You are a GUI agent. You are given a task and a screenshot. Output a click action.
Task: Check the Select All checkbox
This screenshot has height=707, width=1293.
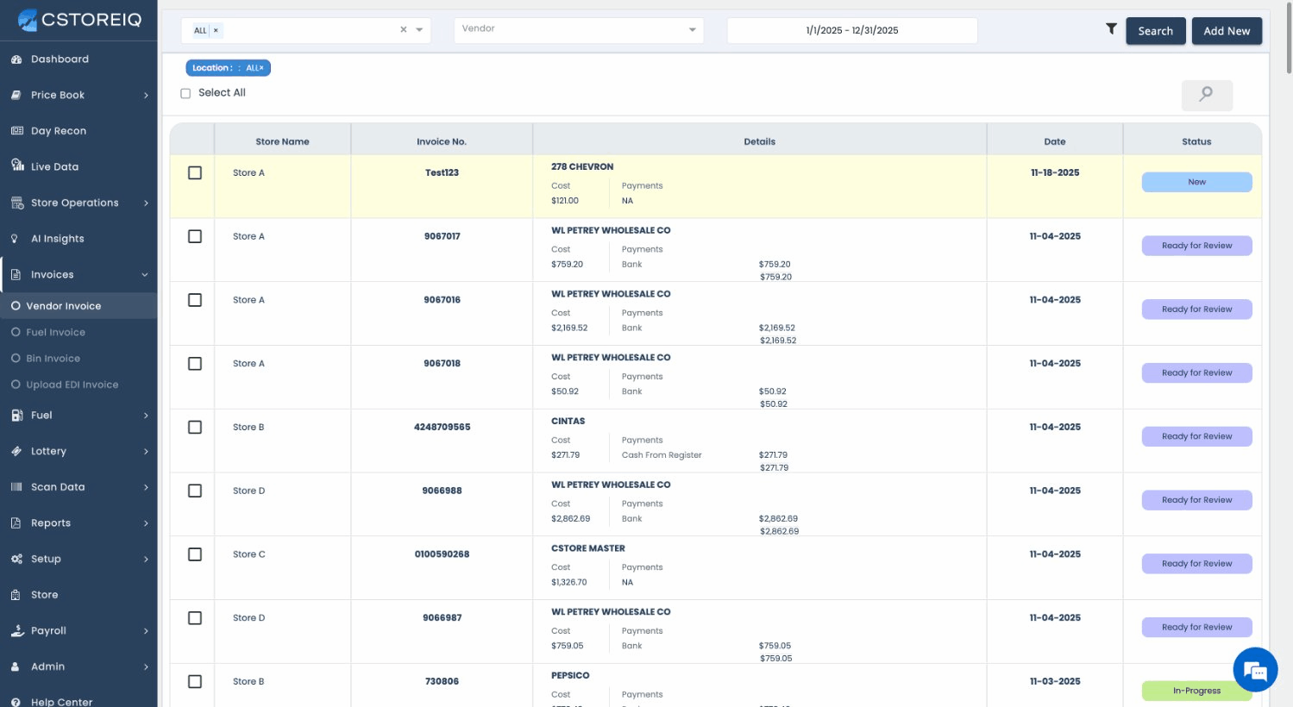(x=185, y=93)
